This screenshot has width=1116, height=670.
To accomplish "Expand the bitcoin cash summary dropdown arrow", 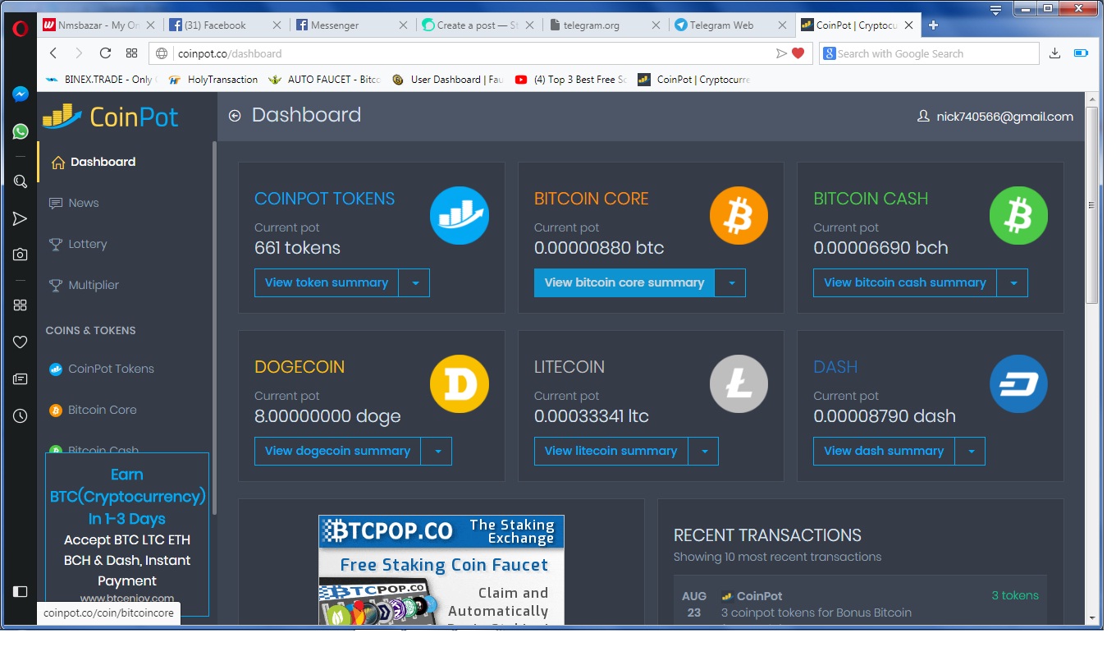I will pos(1013,283).
